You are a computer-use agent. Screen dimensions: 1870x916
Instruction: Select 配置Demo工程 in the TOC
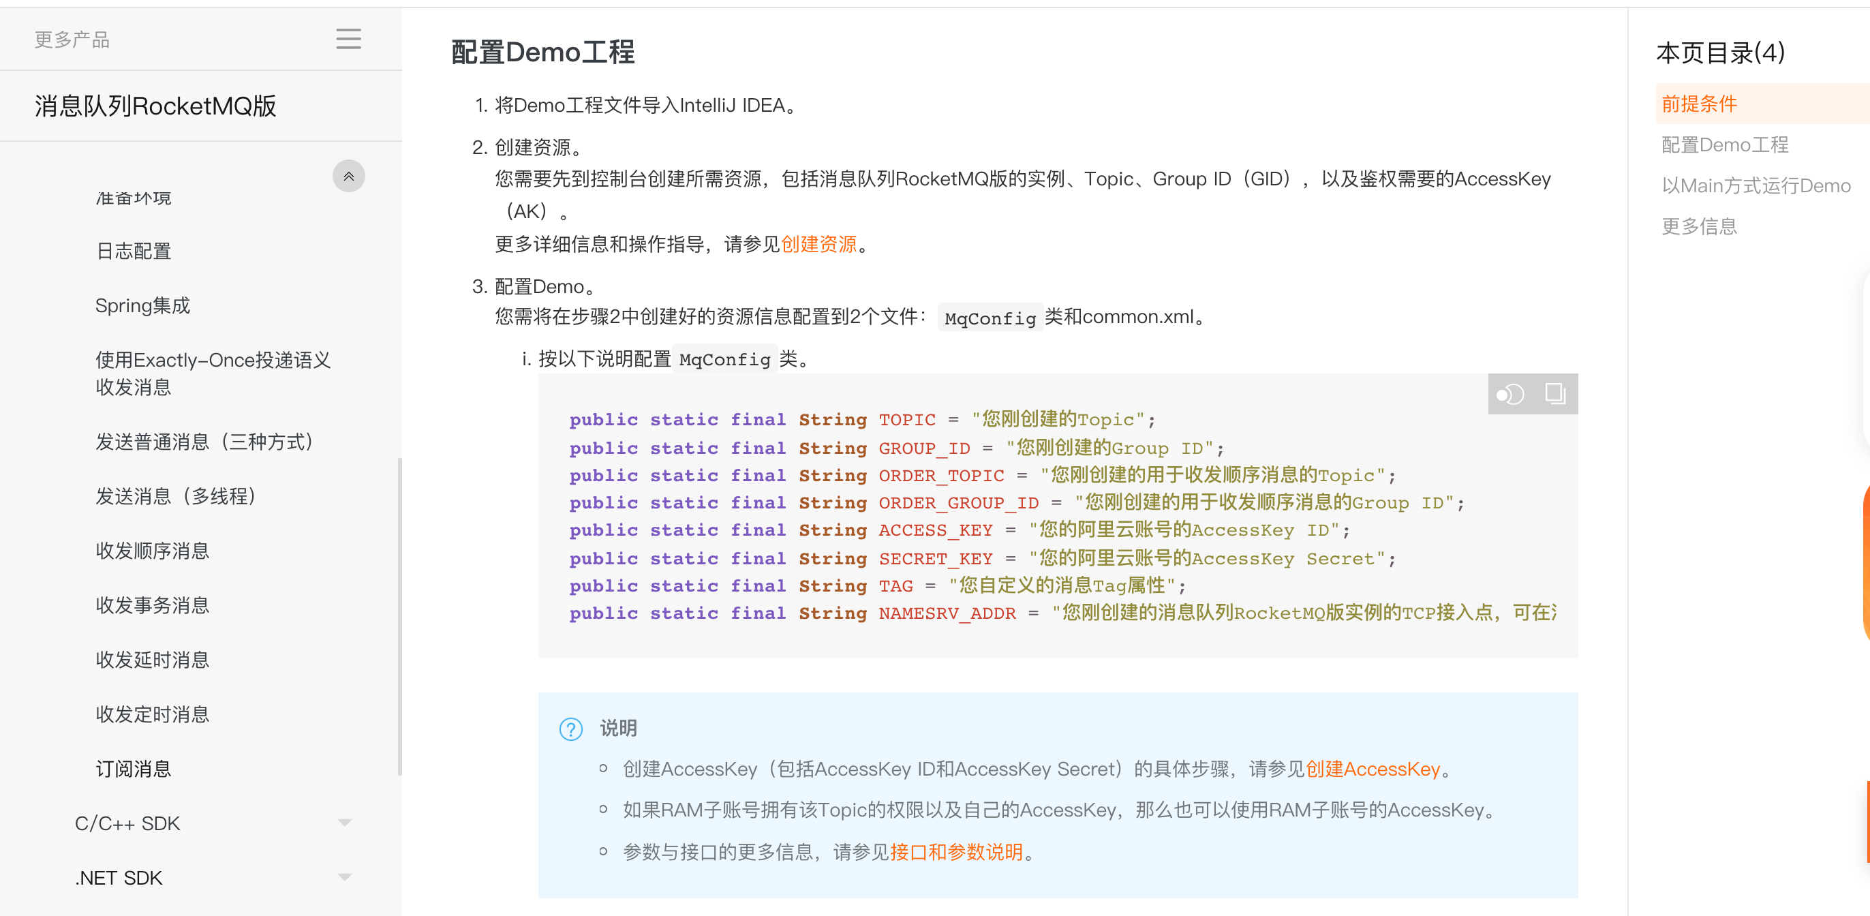point(1725,144)
